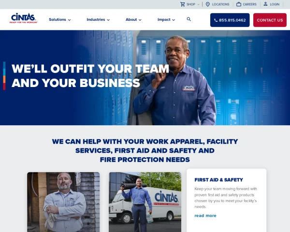The image size is (290, 232).
Task: Open the Solutions menu item
Action: [60, 20]
